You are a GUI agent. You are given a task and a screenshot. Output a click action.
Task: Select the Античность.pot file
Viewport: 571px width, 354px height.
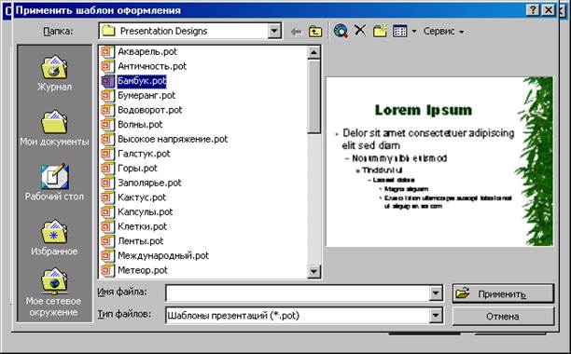coord(152,66)
